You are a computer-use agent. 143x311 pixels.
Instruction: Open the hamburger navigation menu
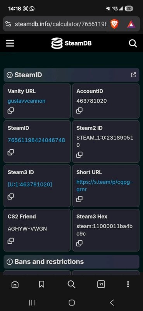point(10,43)
